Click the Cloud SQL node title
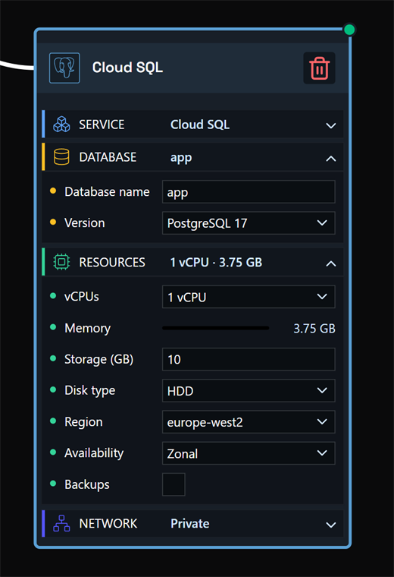Screen dimensions: 394x577 (x=127, y=68)
